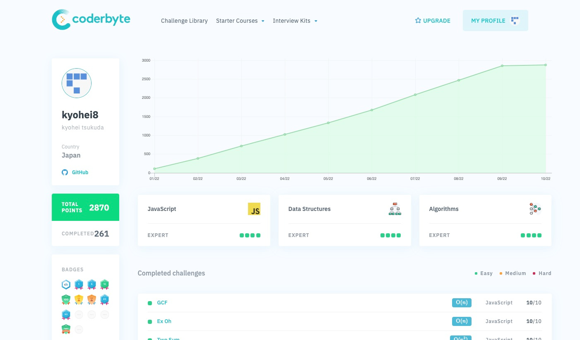Click the green difficulty dot beside GCF

pos(150,303)
